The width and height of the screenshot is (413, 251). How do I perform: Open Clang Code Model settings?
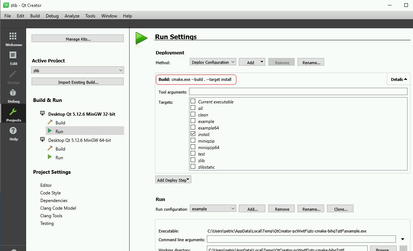point(58,208)
